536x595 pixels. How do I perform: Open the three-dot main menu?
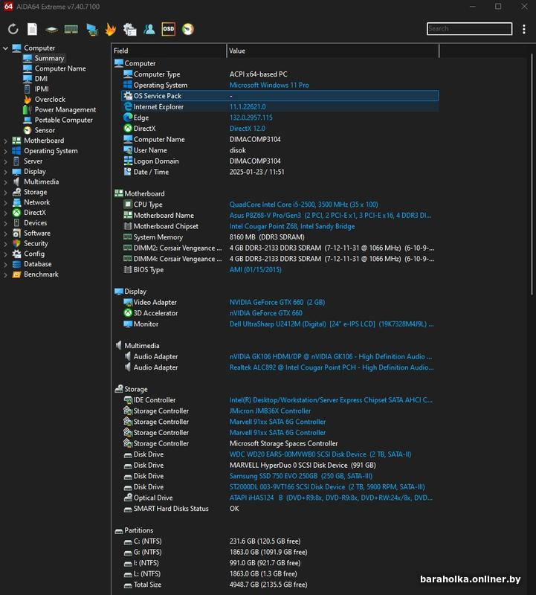[x=524, y=29]
